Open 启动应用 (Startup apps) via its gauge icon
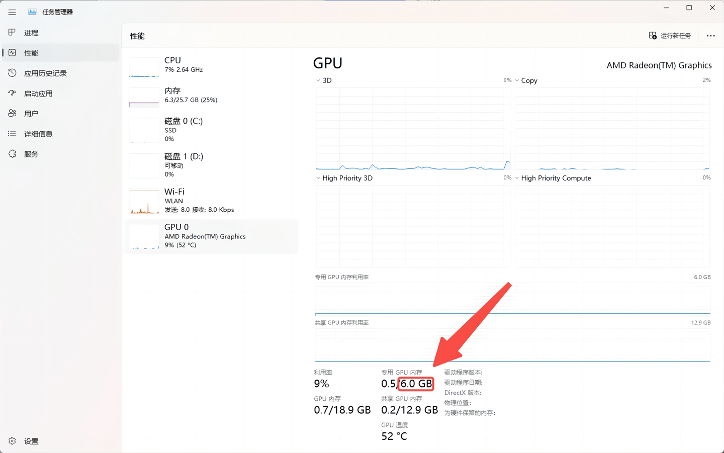Screen dimensions: 724x453 (x=12, y=93)
